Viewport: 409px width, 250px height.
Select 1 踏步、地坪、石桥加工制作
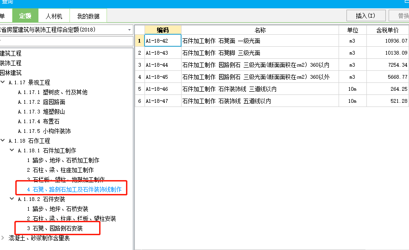(63, 160)
